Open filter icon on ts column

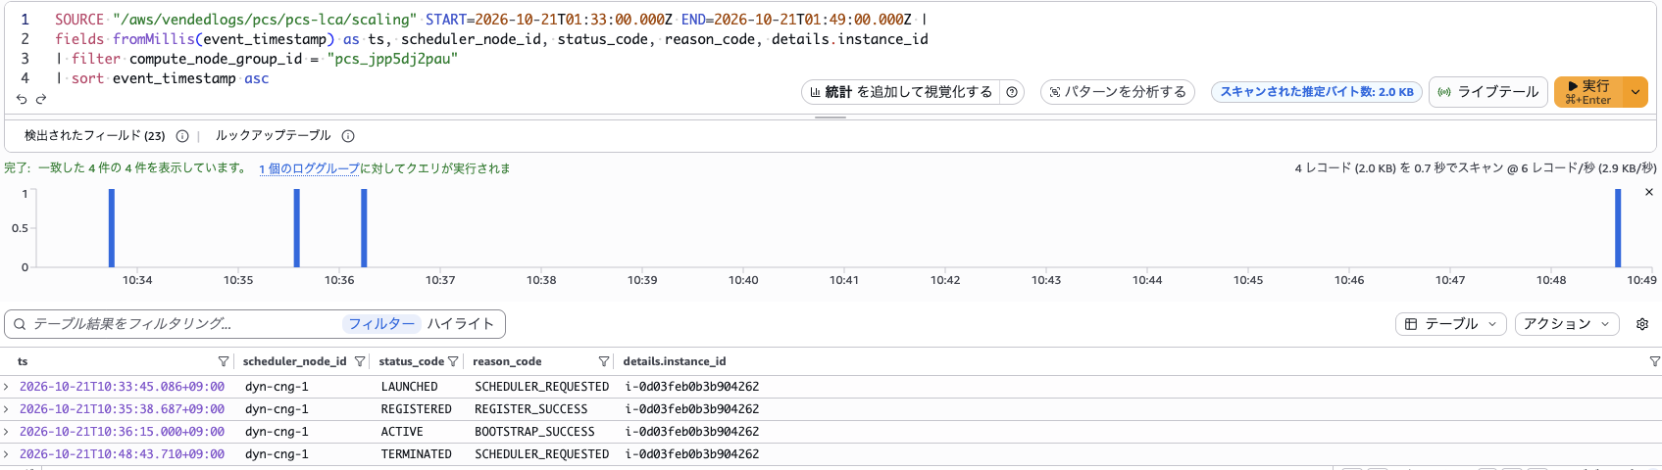224,361
